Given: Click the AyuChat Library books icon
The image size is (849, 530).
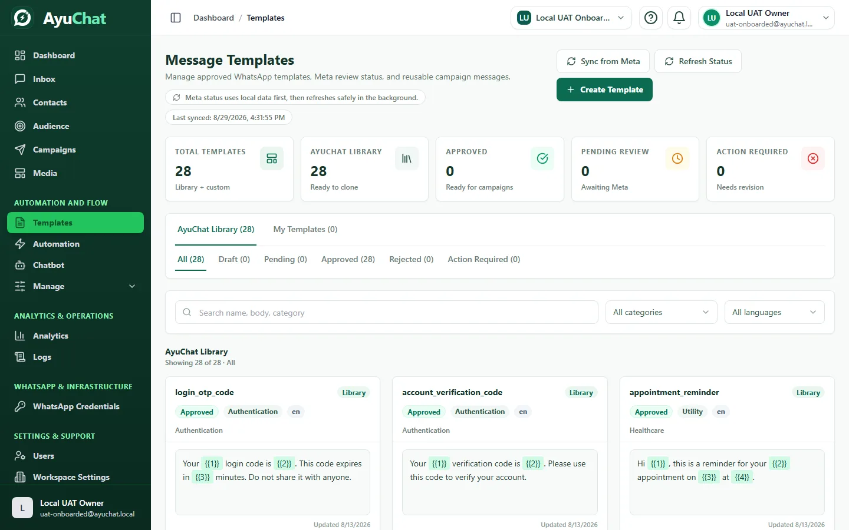Looking at the screenshot, I should [407, 158].
